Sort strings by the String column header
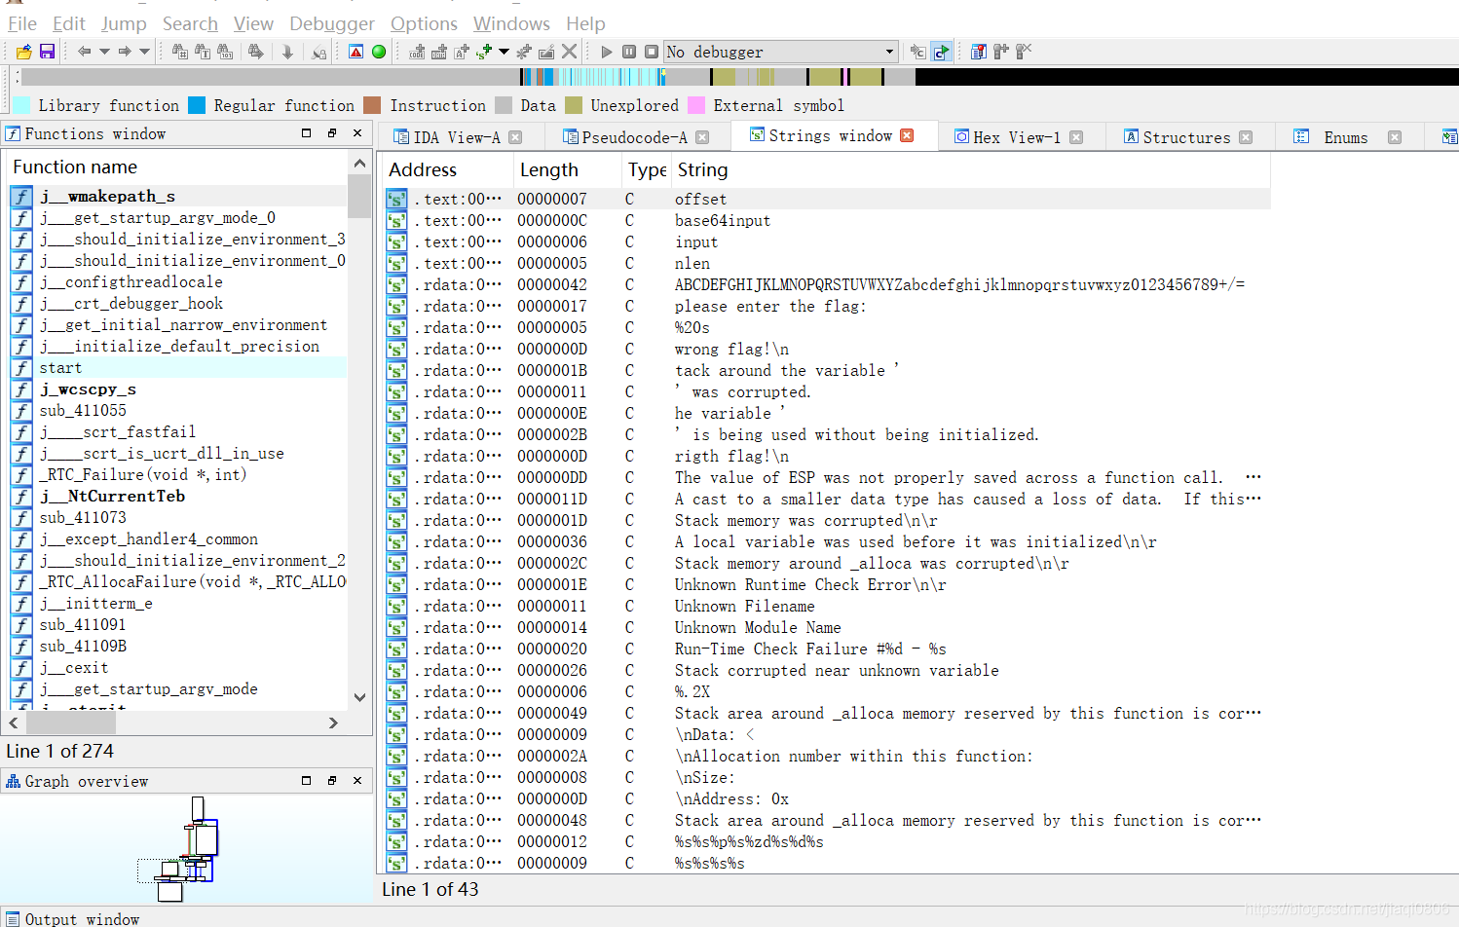 click(971, 169)
